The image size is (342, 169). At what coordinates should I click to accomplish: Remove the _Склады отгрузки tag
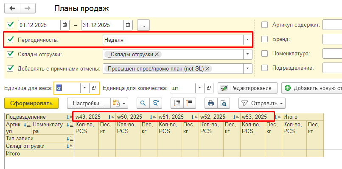(157, 54)
